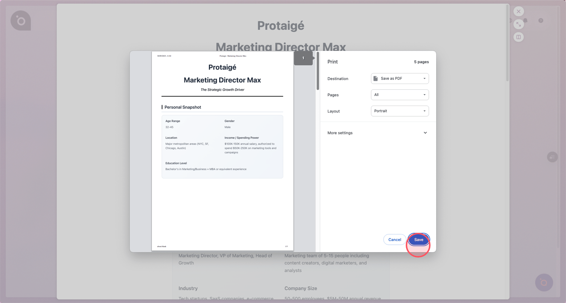Viewport: 566px width, 303px height.
Task: Click the app logo in the top-left corner
Action: 21,21
